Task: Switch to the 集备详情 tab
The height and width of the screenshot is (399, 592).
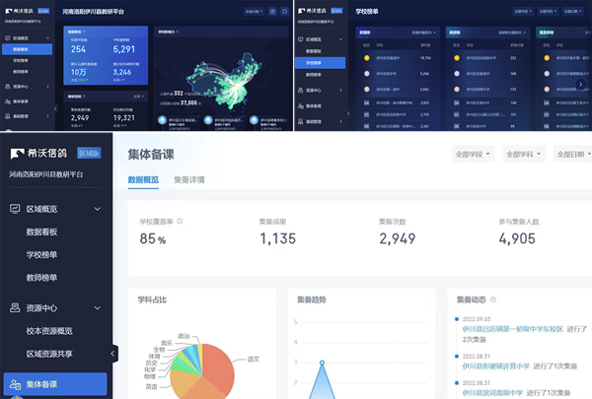Action: [x=189, y=180]
